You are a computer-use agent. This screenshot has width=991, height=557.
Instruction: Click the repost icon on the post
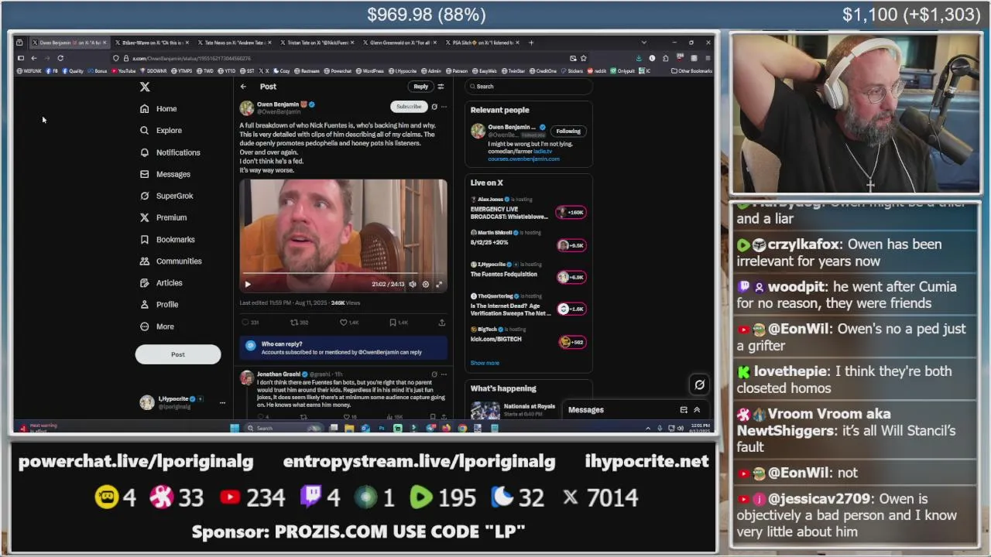click(x=294, y=322)
